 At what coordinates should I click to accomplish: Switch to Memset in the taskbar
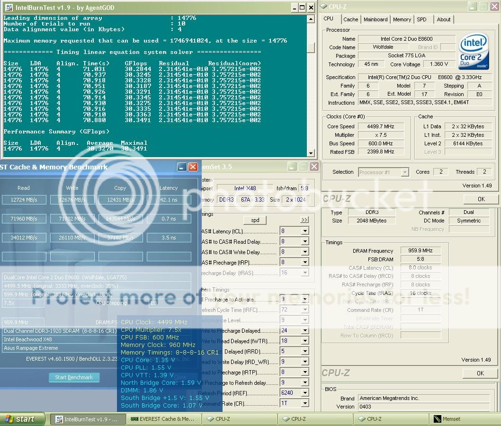pos(465,419)
